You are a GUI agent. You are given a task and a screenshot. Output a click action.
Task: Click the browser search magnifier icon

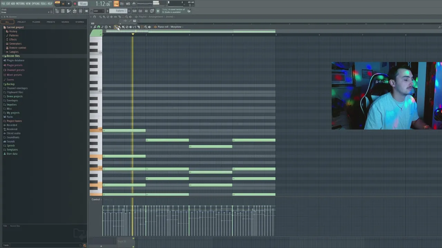85,245
